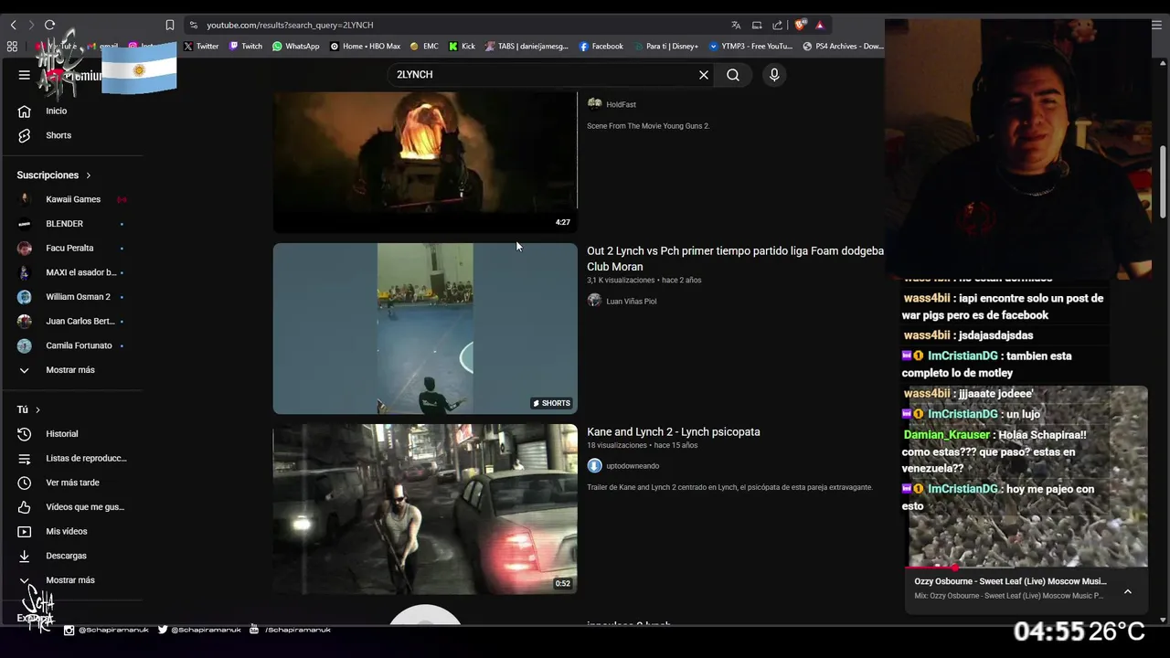Open the HoldFast channel link
1170x658 pixels.
(x=621, y=105)
